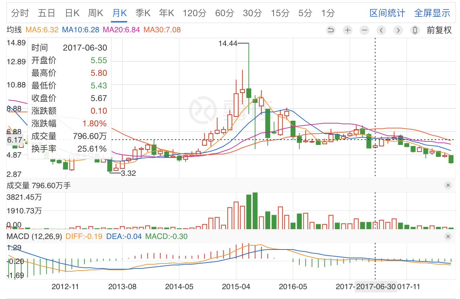Screen dimensions: 460x299
Task: Click the 成交量 796.60万手 volume title
Action: pyautogui.click(x=39, y=185)
